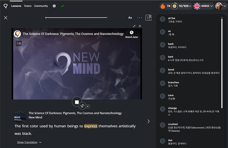
Task: Open the New Mind course link
Action: tap(35, 117)
